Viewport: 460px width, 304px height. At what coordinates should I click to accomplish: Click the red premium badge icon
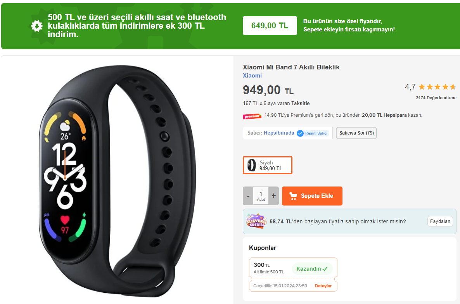[252, 116]
